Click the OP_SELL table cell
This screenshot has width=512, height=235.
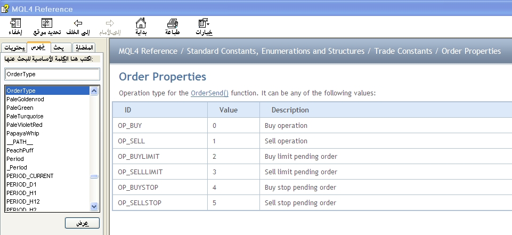(x=160, y=141)
